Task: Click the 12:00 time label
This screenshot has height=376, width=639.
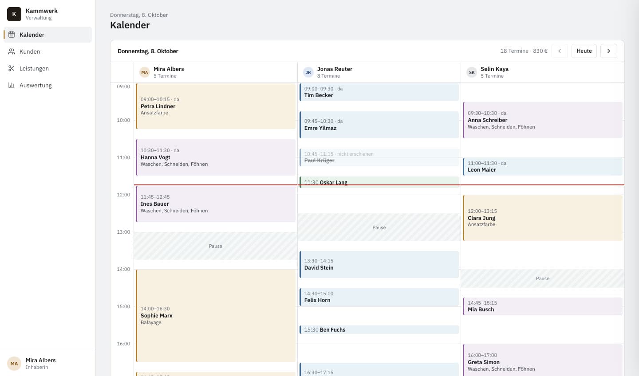Action: click(x=123, y=195)
